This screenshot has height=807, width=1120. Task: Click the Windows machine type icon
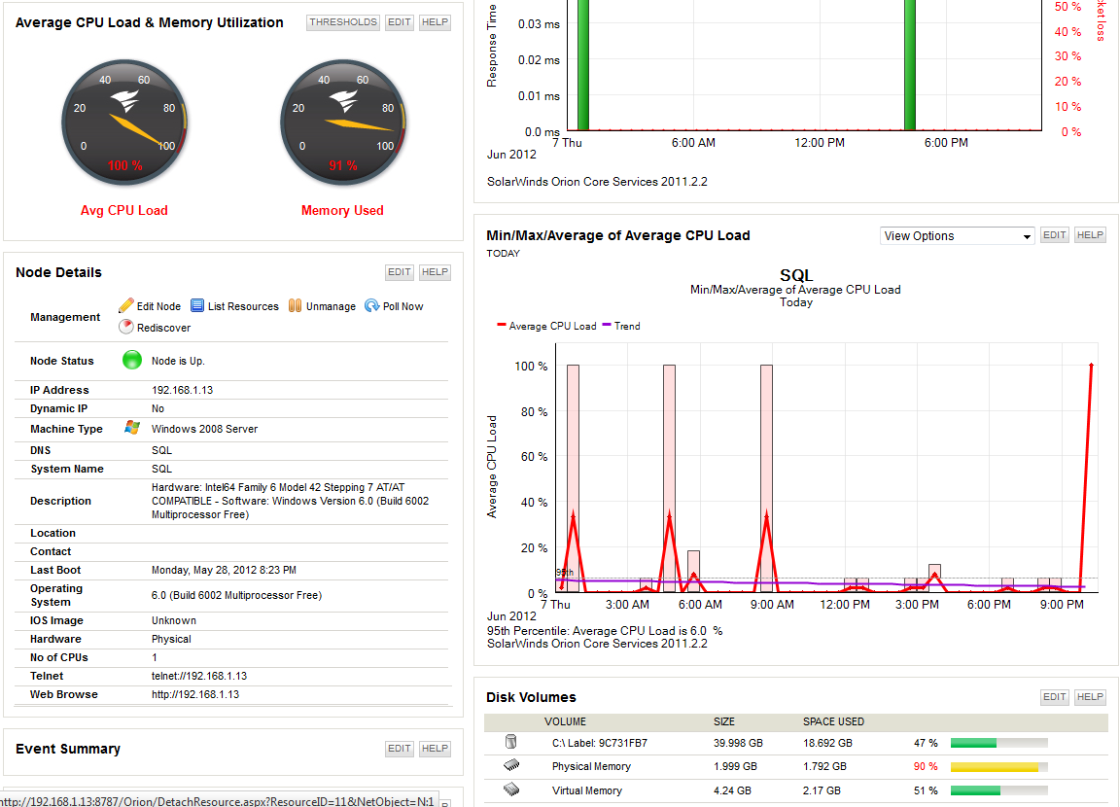pyautogui.click(x=131, y=425)
